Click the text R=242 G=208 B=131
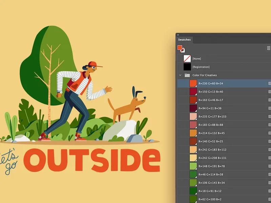 [212, 158]
